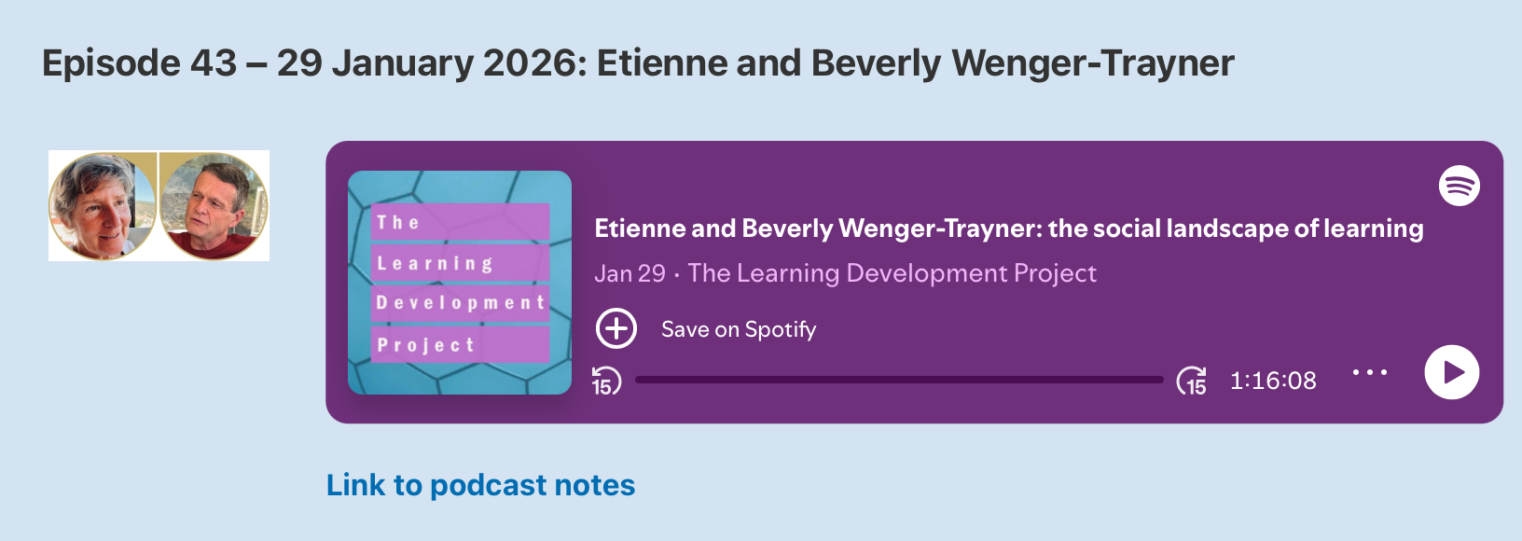Open the "social landscape of learning" episode title

click(x=1008, y=229)
